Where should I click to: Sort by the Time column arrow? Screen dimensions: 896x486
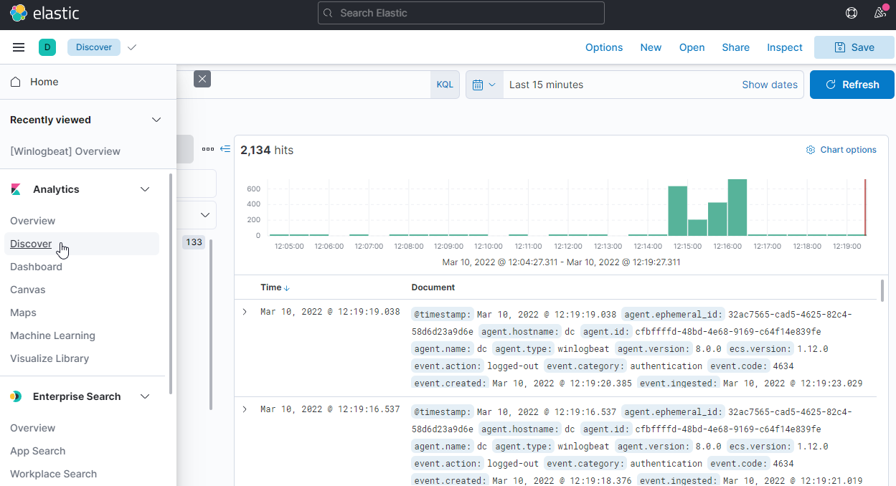click(x=287, y=288)
